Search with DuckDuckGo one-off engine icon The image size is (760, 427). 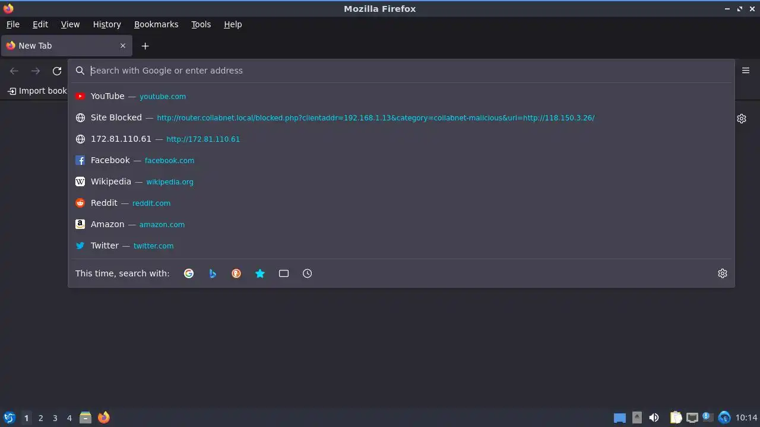click(236, 273)
